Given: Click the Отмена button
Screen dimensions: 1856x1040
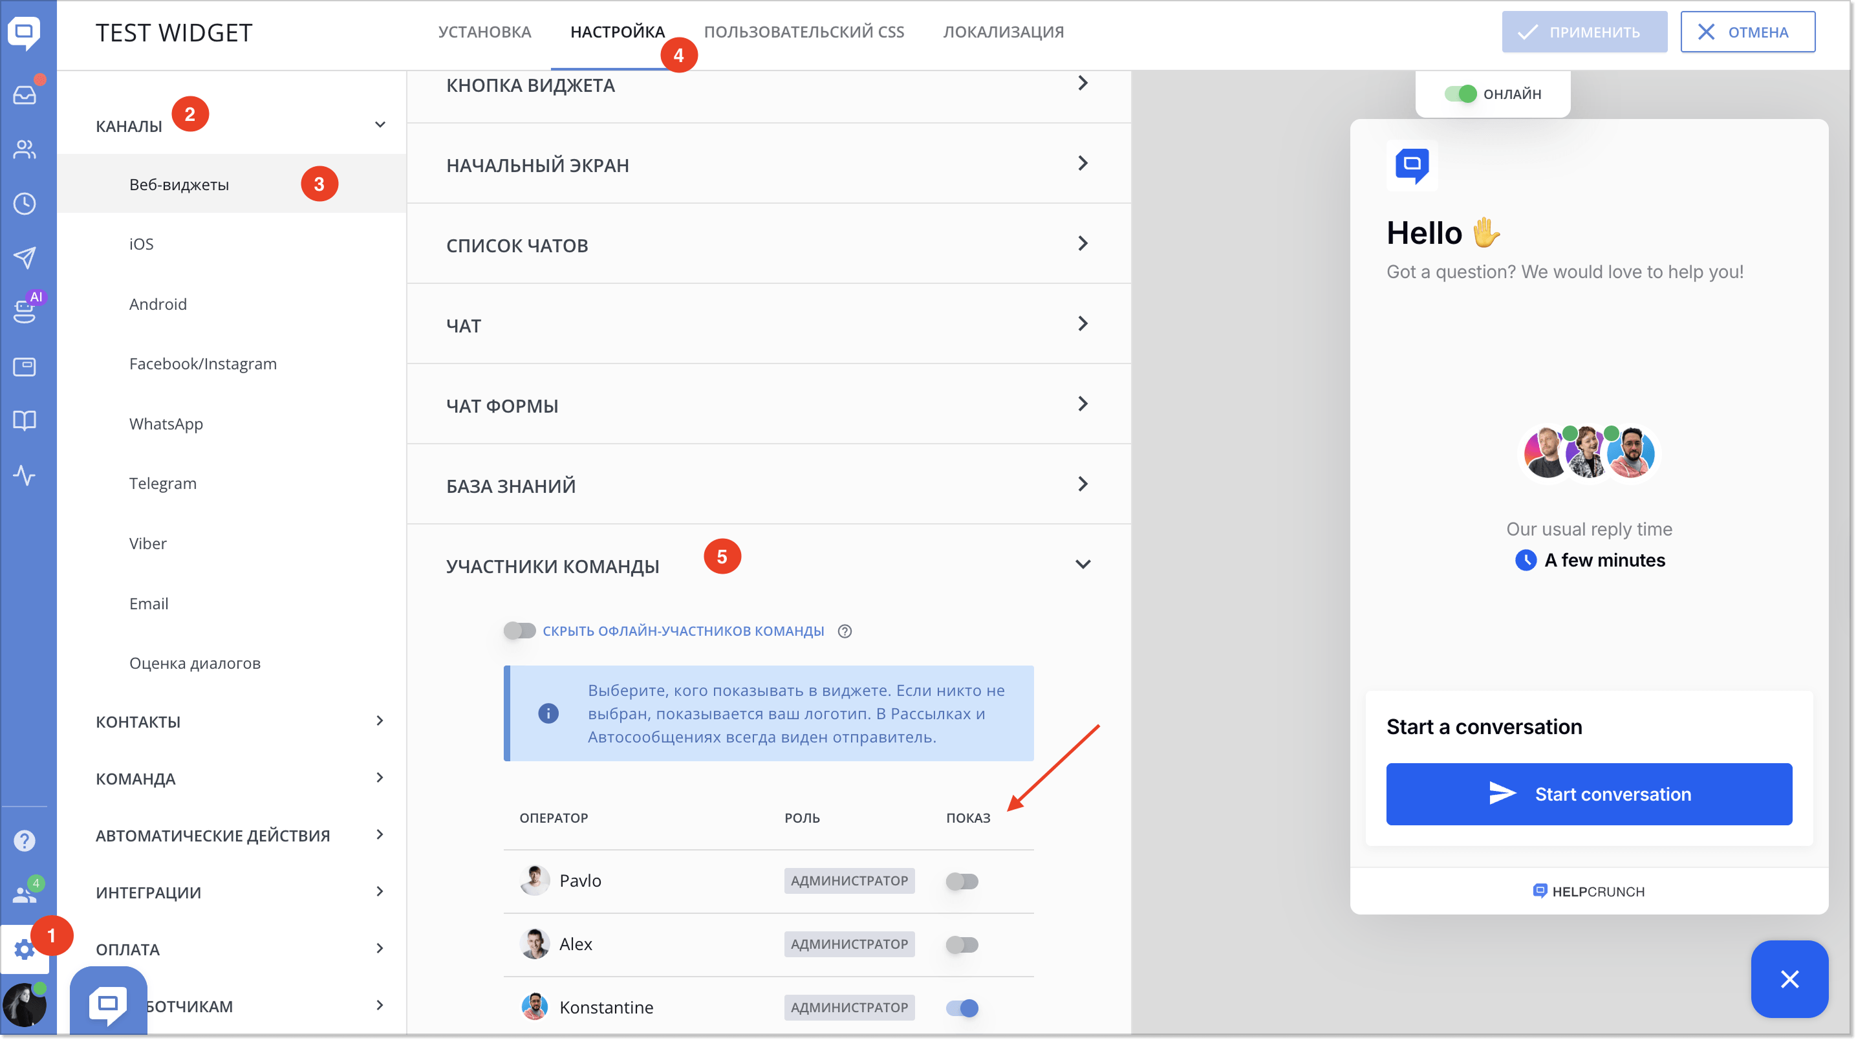Looking at the screenshot, I should pyautogui.click(x=1747, y=32).
